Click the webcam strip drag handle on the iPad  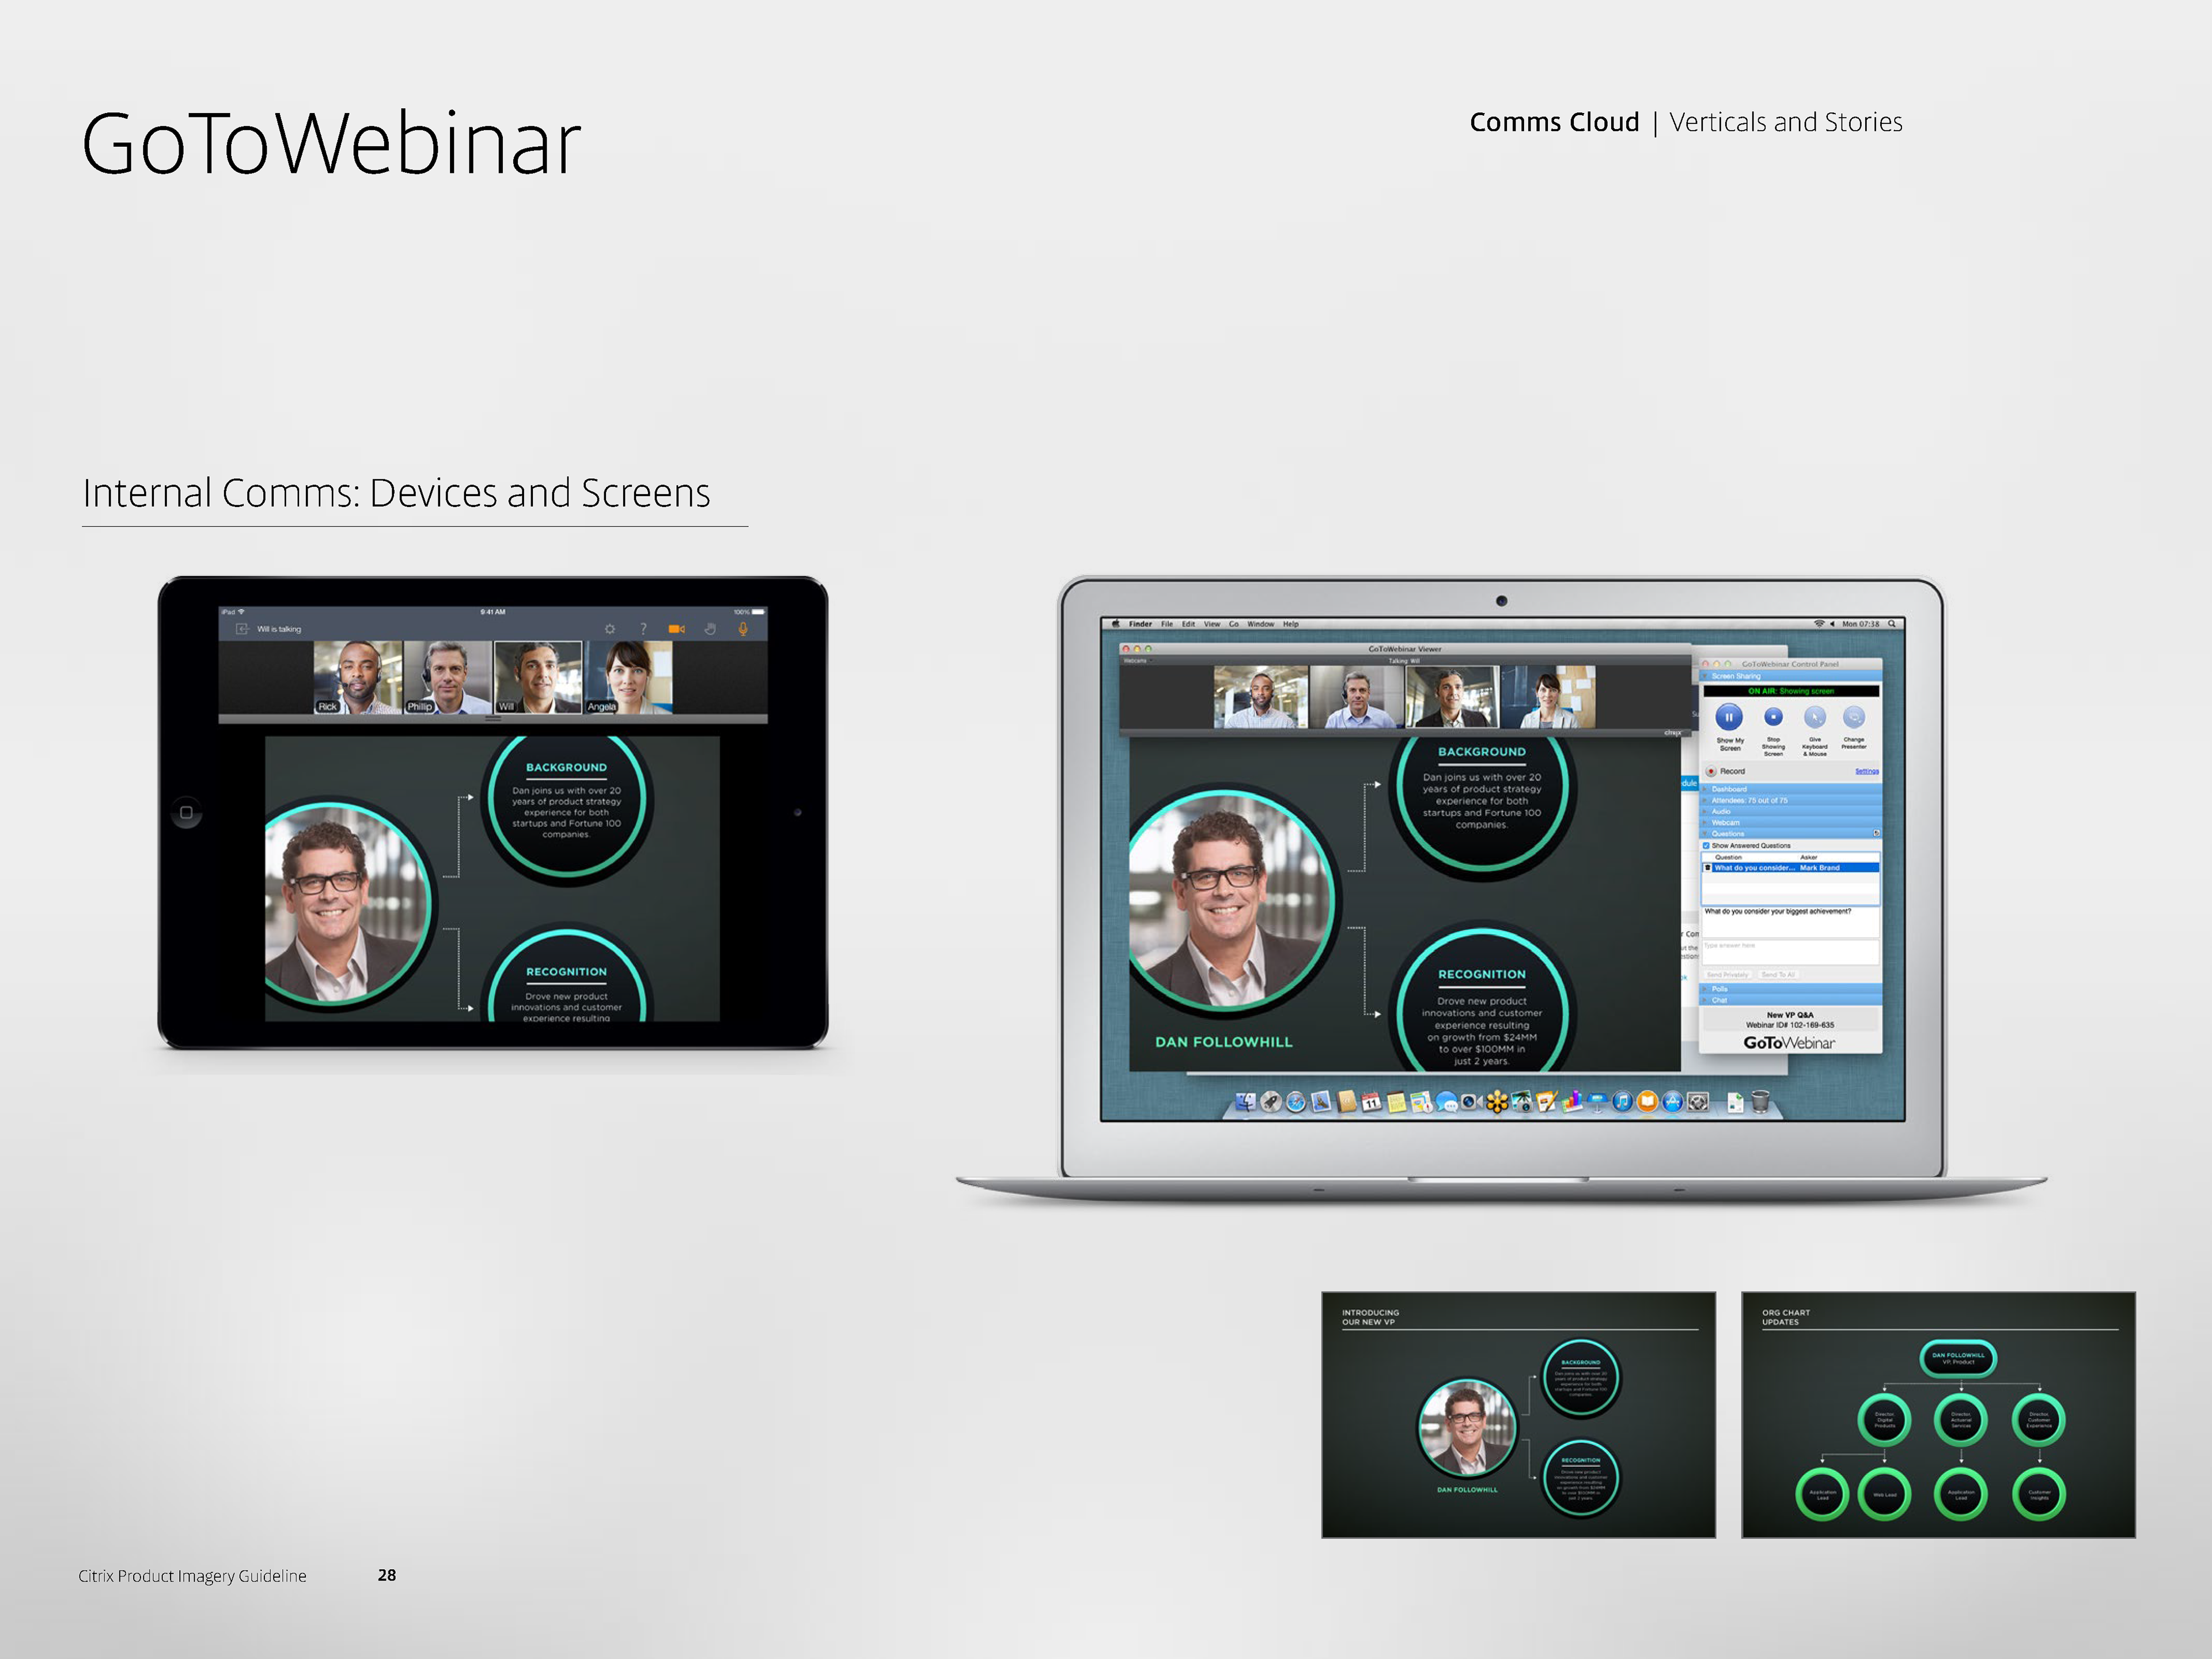[x=493, y=719]
